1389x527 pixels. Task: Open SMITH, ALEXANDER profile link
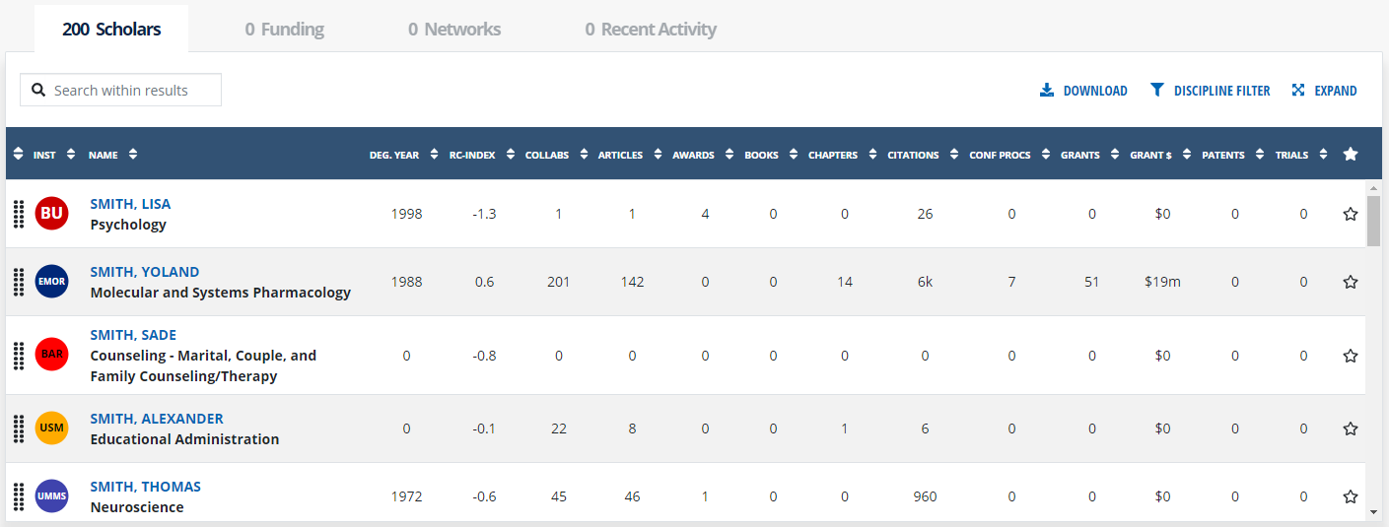[x=157, y=419]
